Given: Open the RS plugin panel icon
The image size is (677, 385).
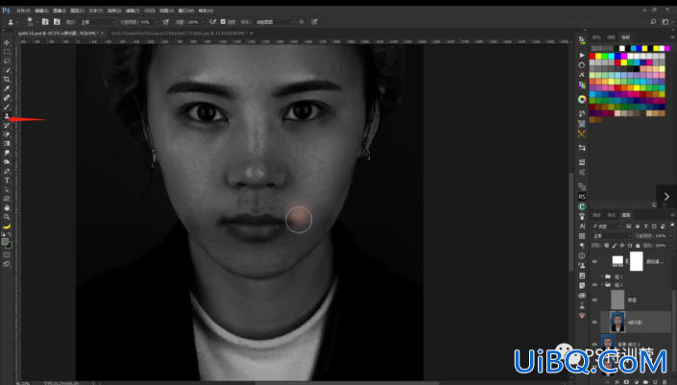Looking at the screenshot, I should [582, 197].
